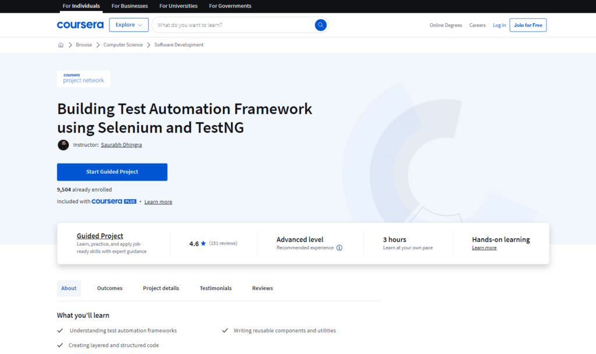This screenshot has height=354, width=596.
Task: Go to the home icon in breadcrumbs
Action: (x=61, y=45)
